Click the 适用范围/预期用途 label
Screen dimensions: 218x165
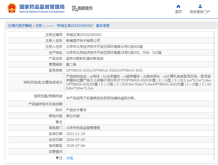[x=48, y=96]
